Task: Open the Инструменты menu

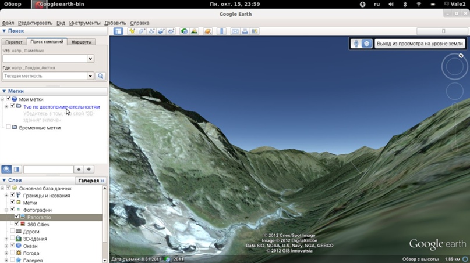Action: [x=84, y=23]
